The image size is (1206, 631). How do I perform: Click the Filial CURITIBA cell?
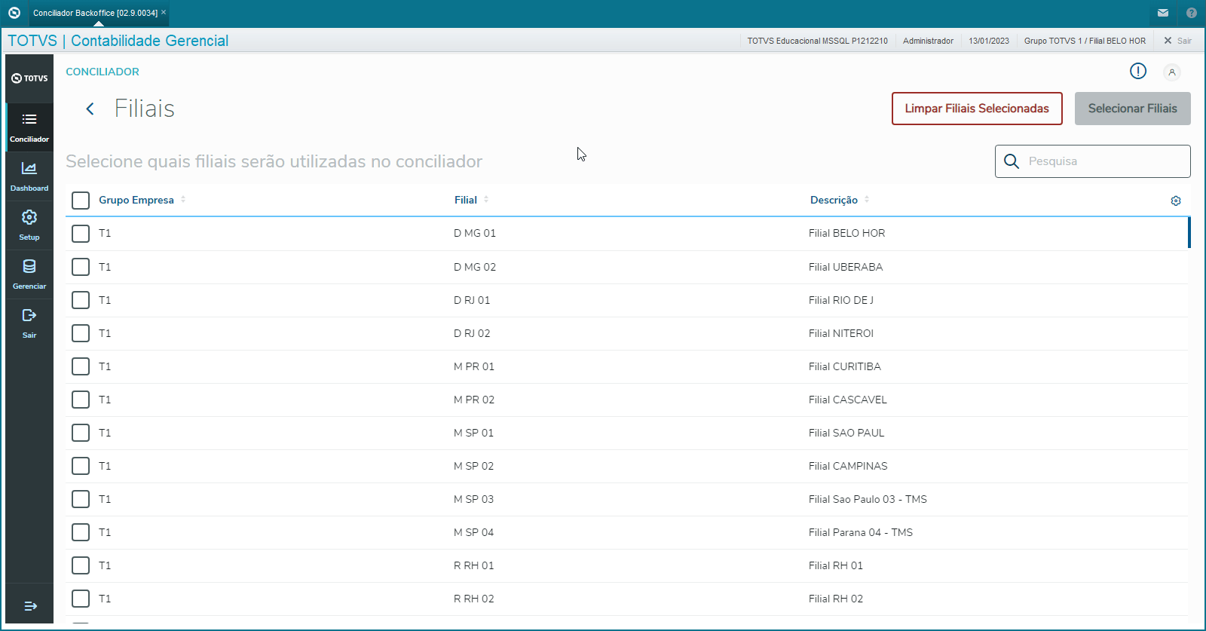point(845,366)
